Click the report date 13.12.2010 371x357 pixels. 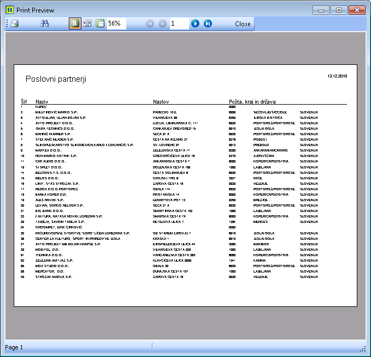337,76
